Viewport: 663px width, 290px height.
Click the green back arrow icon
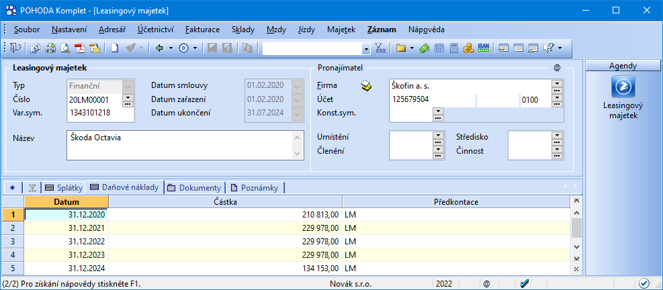click(x=159, y=48)
